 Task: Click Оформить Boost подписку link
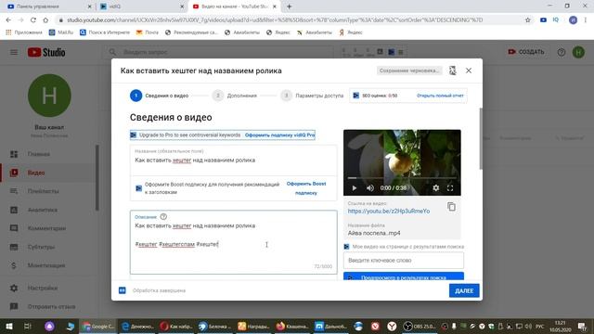(x=306, y=188)
